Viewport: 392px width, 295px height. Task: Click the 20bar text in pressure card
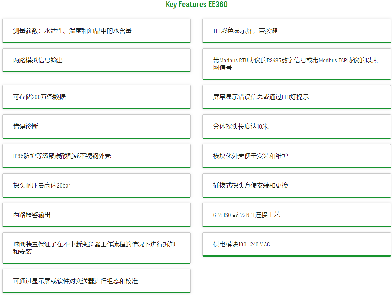[63, 186]
